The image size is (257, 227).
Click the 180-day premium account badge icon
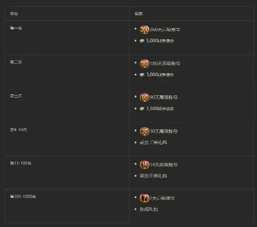[x=144, y=64]
